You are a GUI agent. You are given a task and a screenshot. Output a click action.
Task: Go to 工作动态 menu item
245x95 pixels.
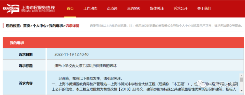pos(90,8)
